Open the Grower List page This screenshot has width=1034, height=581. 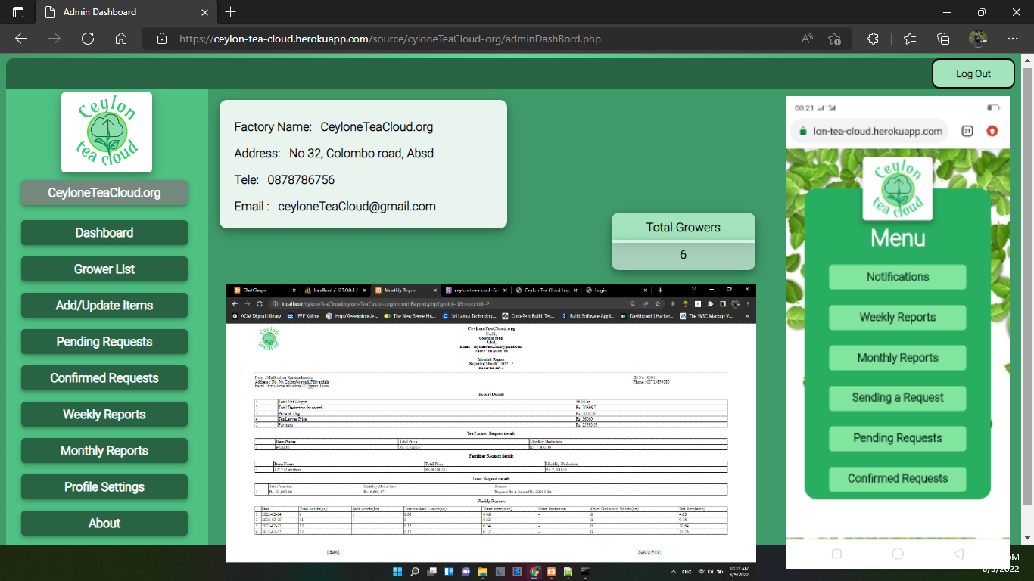[x=104, y=269]
